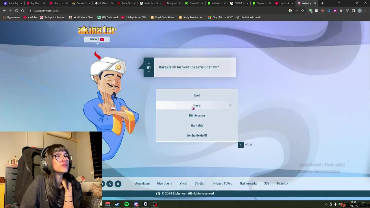Click the Akinator logo
Image resolution: width=370 pixels, height=208 pixels.
(x=97, y=30)
